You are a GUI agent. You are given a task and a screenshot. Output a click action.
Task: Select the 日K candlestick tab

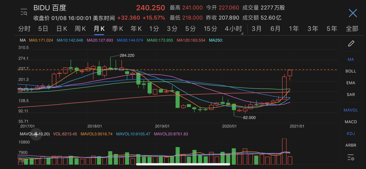coord(62,29)
